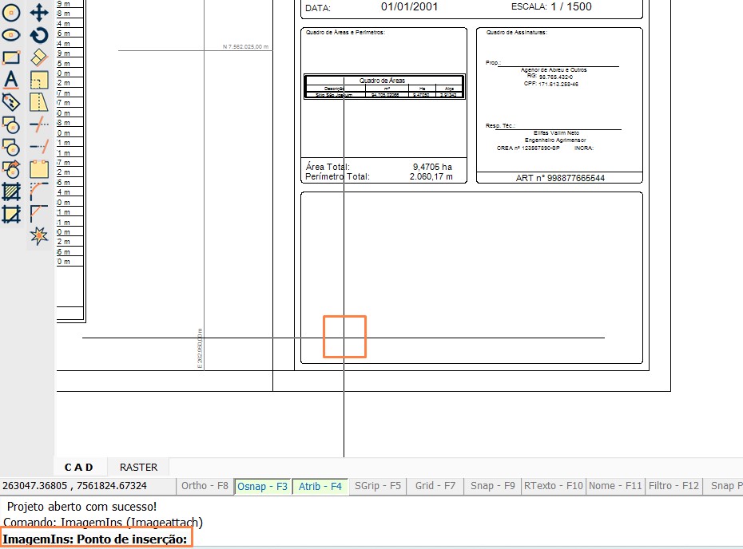Click the RTexto - F10 button
This screenshot has height=549, width=743.
(554, 486)
